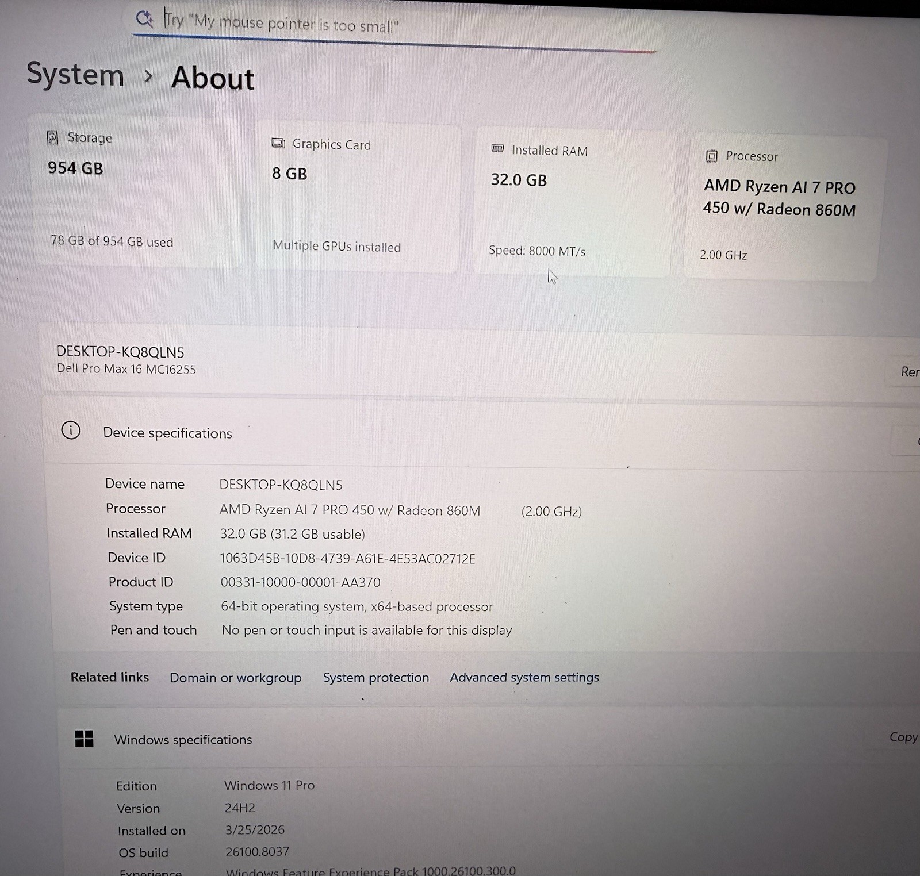
Task: Click the Device specifications info icon
Action: point(71,430)
